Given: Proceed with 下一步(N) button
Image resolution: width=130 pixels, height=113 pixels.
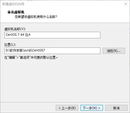Looking at the screenshot, I should (x=92, y=108).
